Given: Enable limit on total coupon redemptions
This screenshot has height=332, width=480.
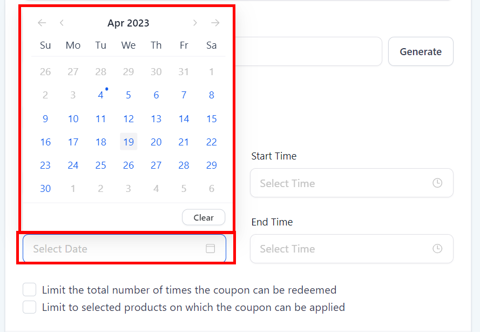Looking at the screenshot, I should click(30, 290).
